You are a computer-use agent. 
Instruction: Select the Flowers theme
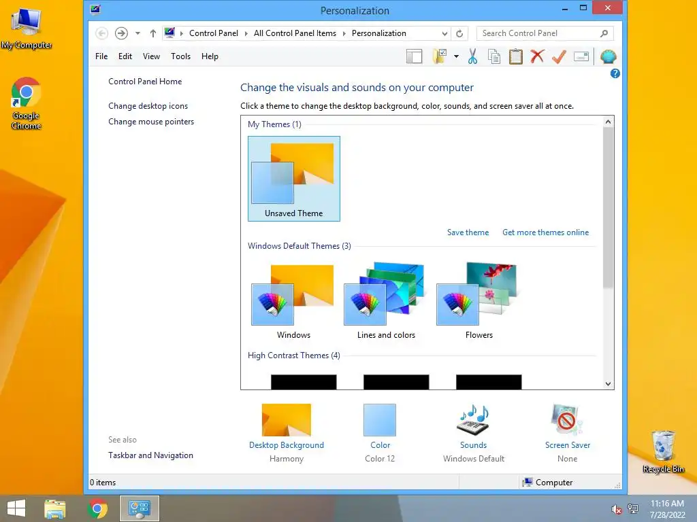click(x=479, y=302)
